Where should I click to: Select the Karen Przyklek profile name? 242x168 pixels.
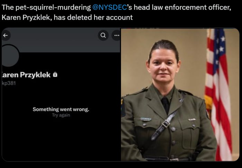point(26,75)
